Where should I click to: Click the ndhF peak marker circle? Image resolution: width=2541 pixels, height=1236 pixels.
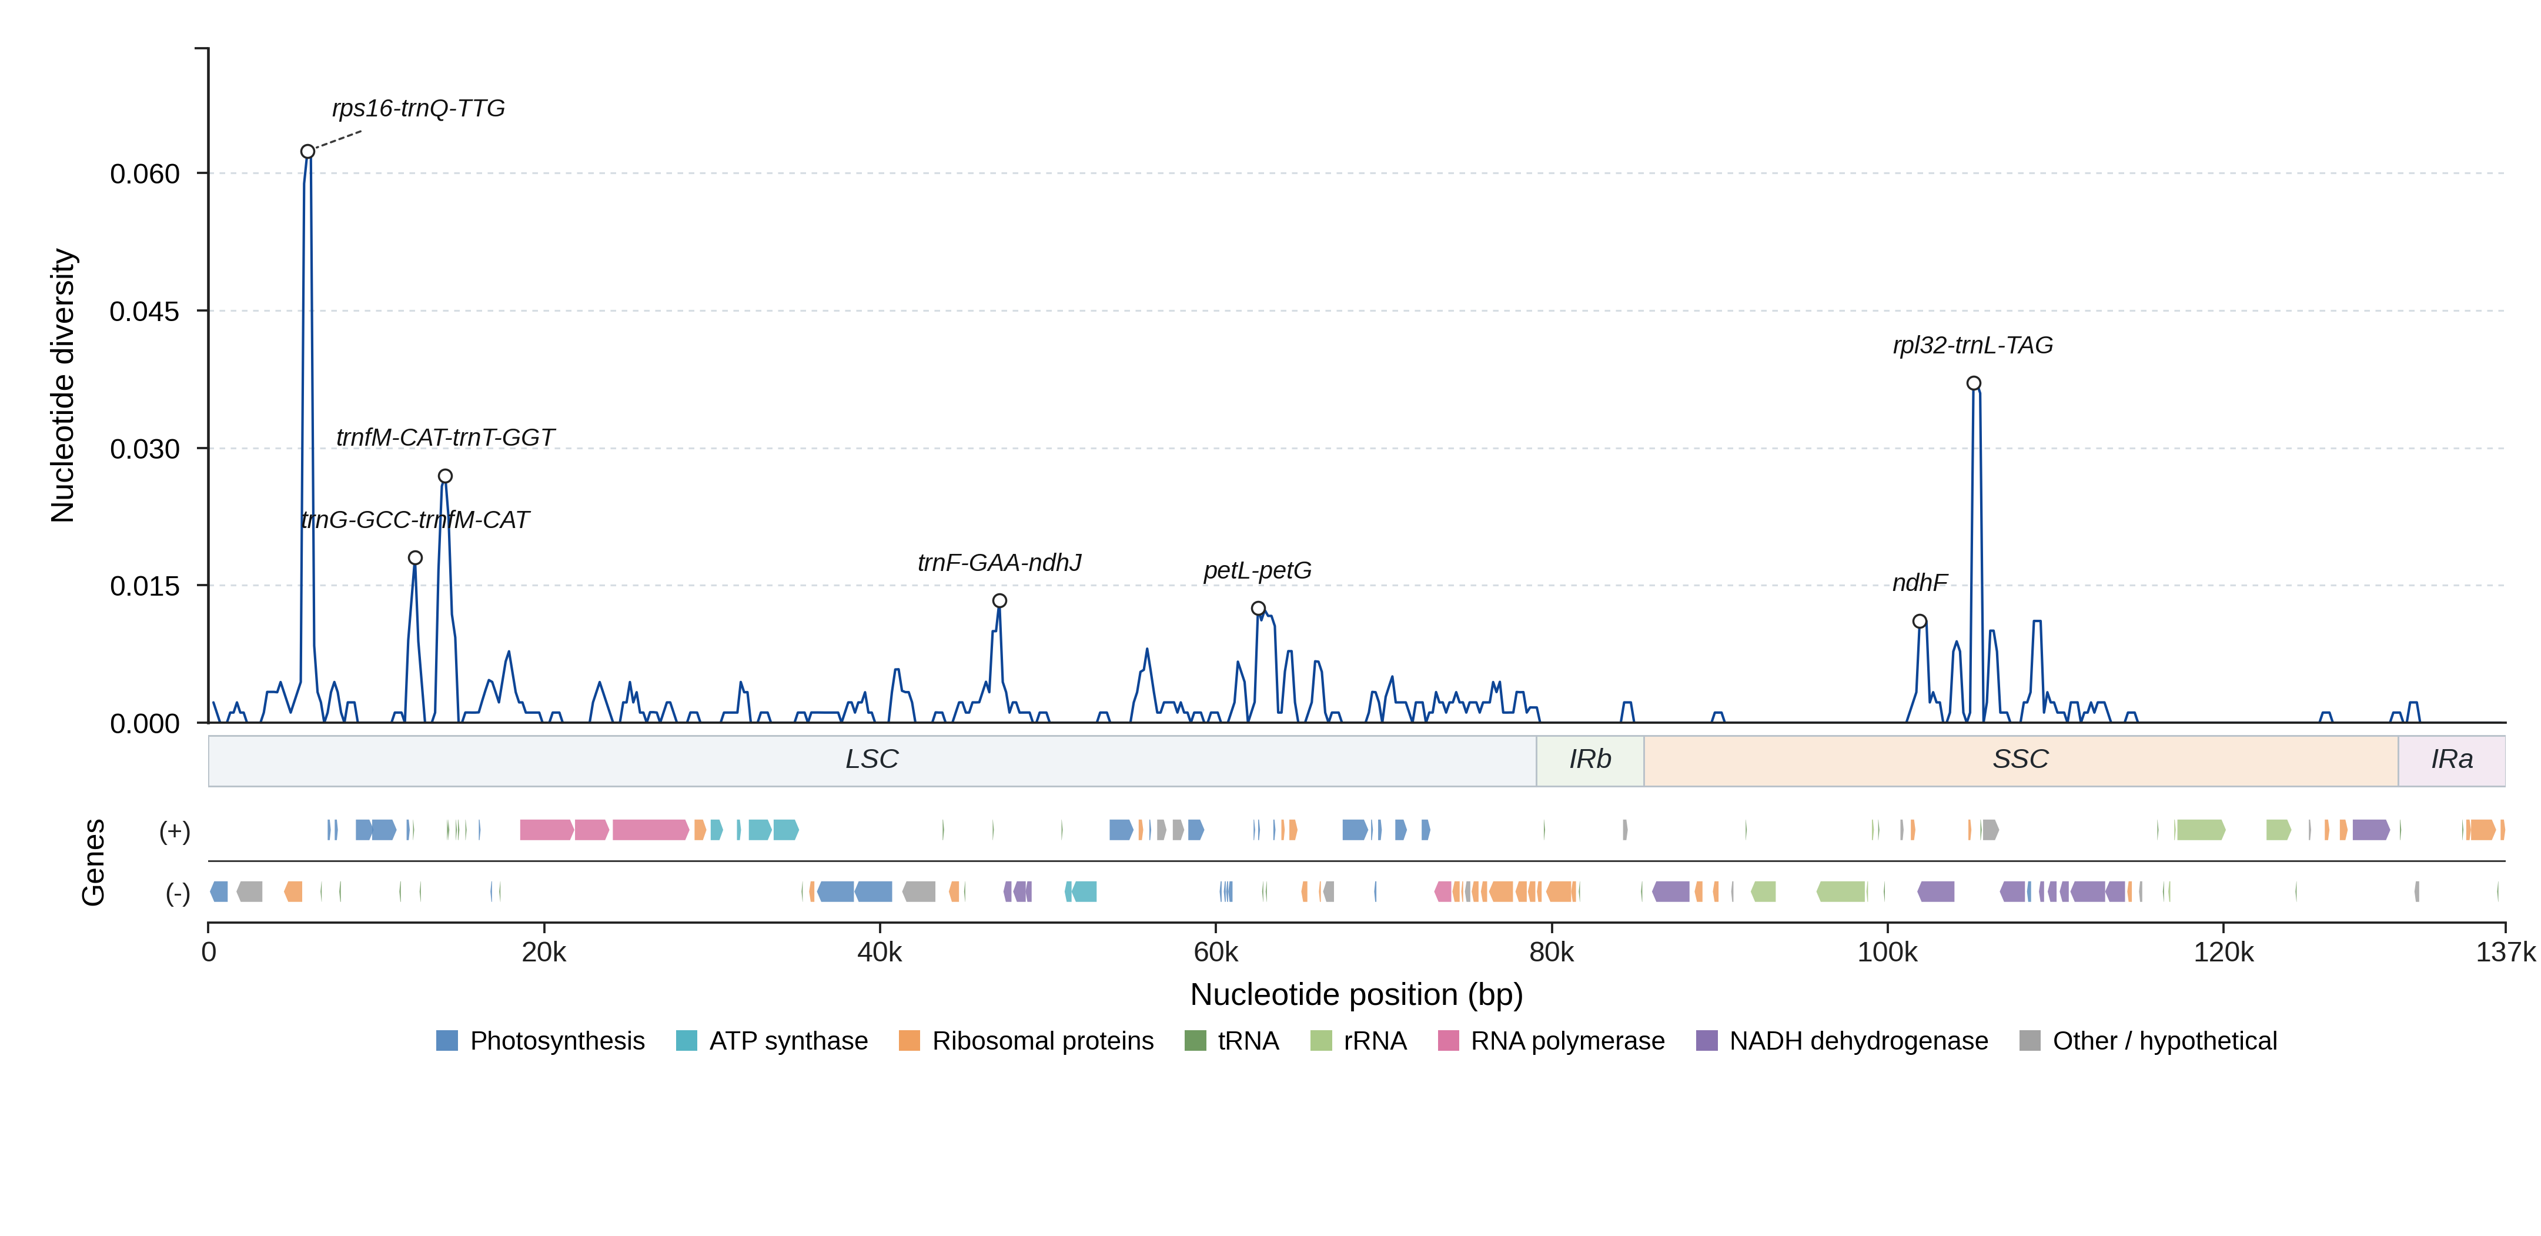click(1920, 622)
